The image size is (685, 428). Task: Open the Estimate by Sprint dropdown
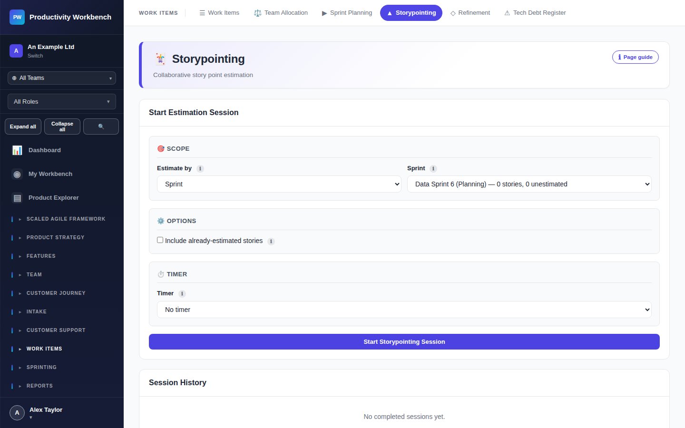coord(279,184)
